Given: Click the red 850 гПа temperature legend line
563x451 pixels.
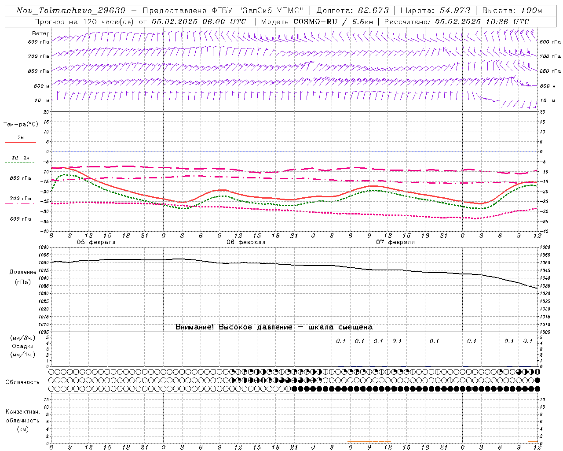Looking at the screenshot, I should pos(20,183).
